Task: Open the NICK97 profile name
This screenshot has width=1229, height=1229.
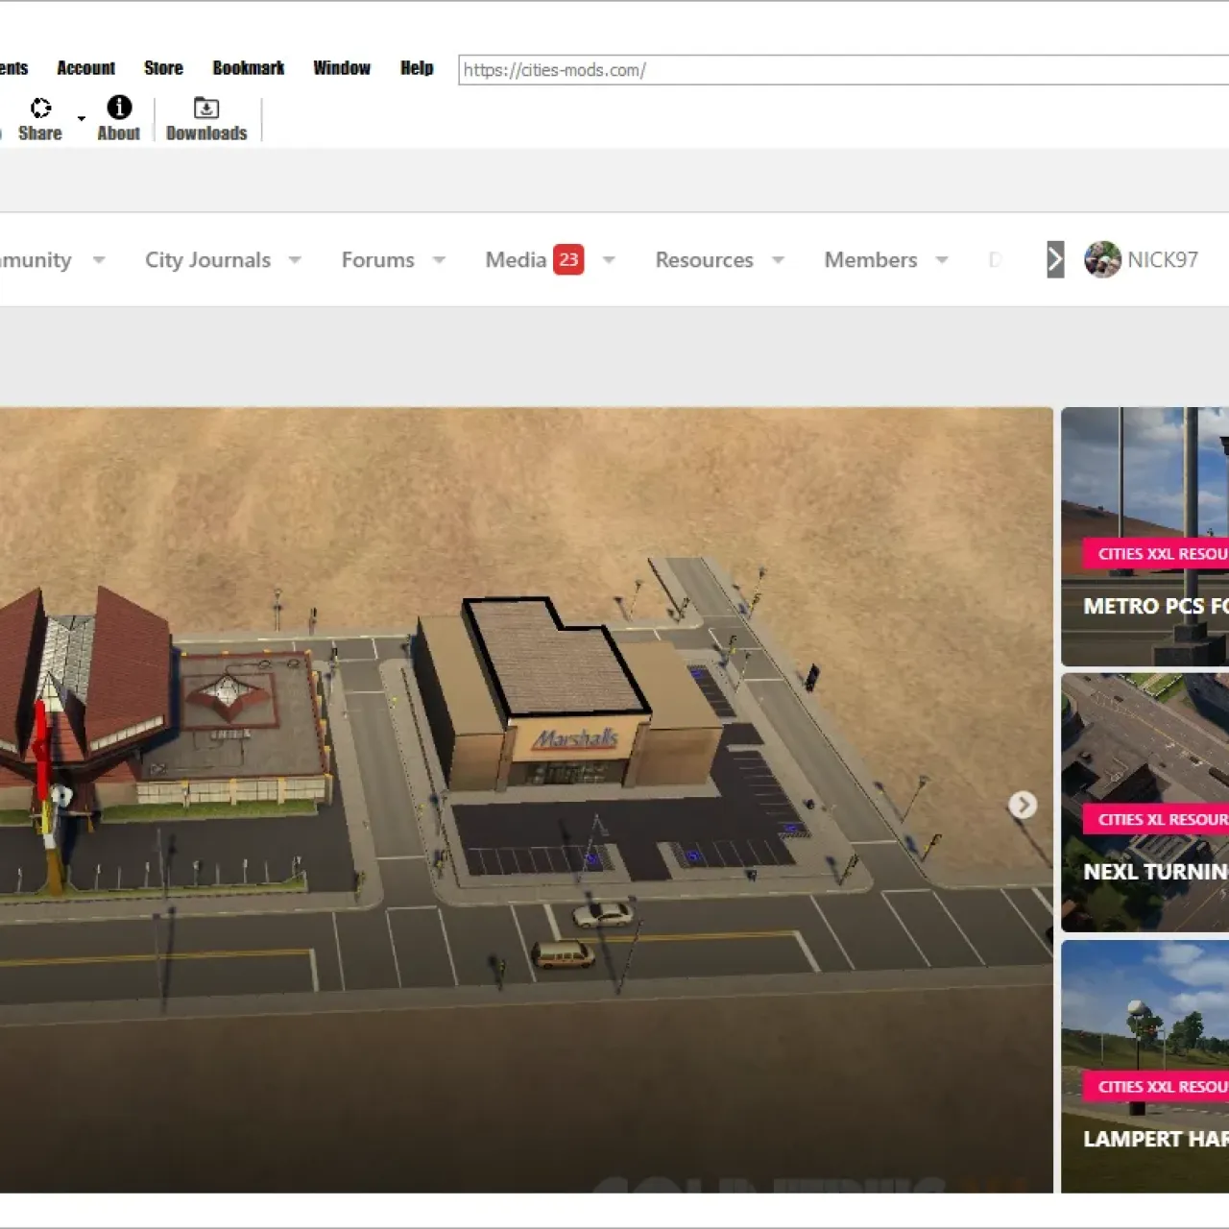Action: (1163, 260)
